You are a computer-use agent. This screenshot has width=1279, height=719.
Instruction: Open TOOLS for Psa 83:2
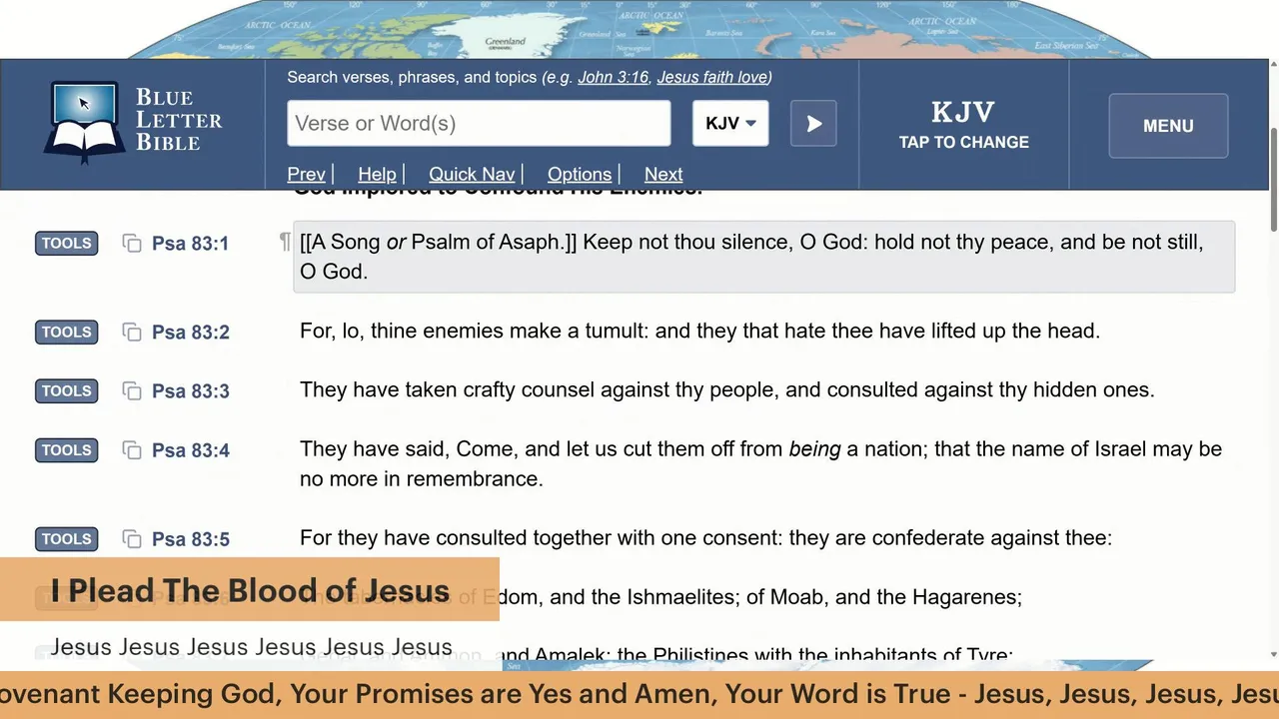pos(67,332)
